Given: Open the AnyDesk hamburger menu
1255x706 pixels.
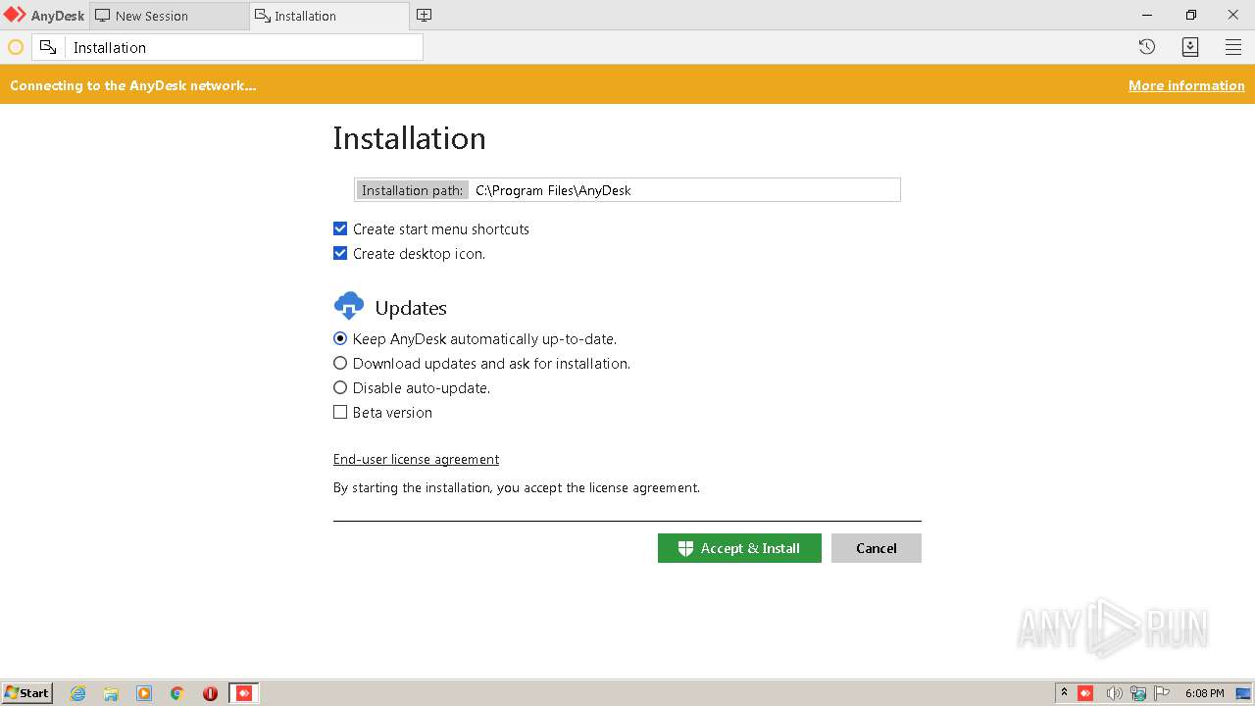Looking at the screenshot, I should (x=1233, y=47).
